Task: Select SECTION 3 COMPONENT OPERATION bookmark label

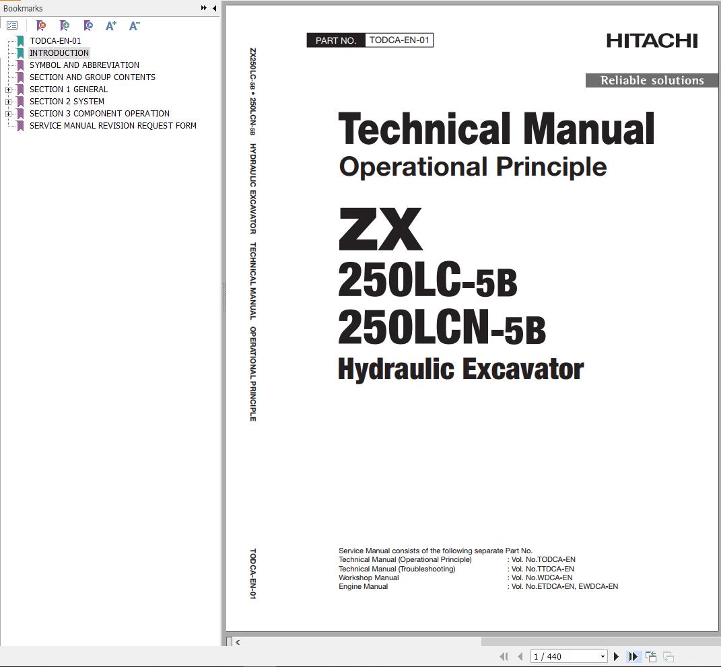Action: point(100,114)
